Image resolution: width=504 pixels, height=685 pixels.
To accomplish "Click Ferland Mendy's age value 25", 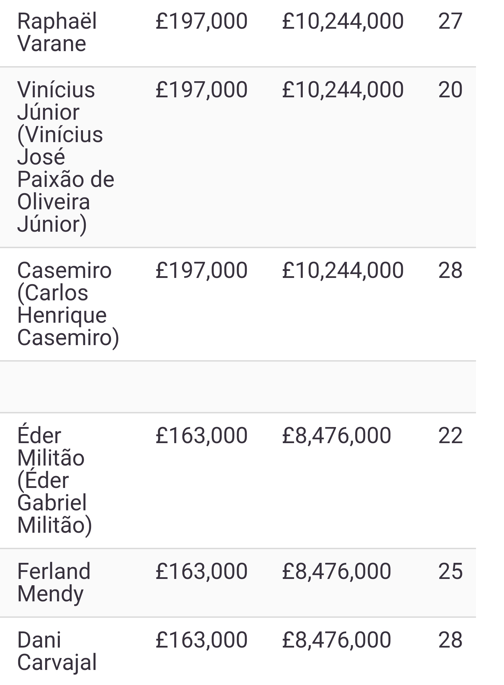I will click(450, 572).
